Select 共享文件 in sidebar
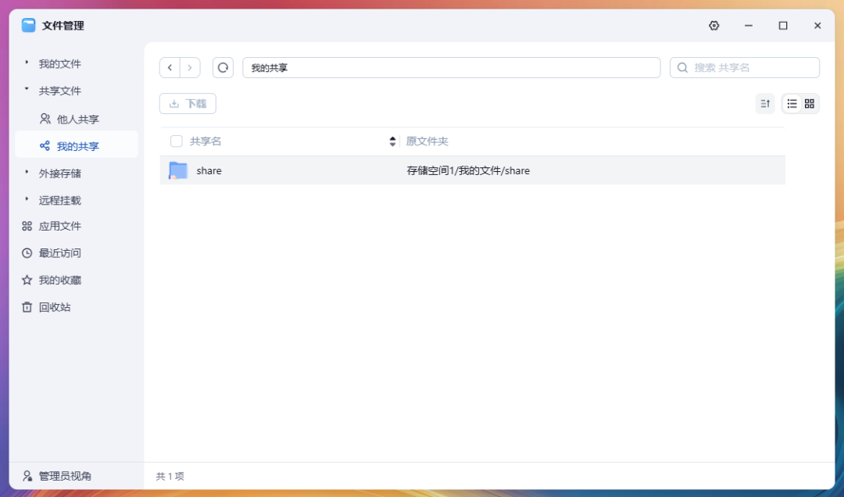 59,91
